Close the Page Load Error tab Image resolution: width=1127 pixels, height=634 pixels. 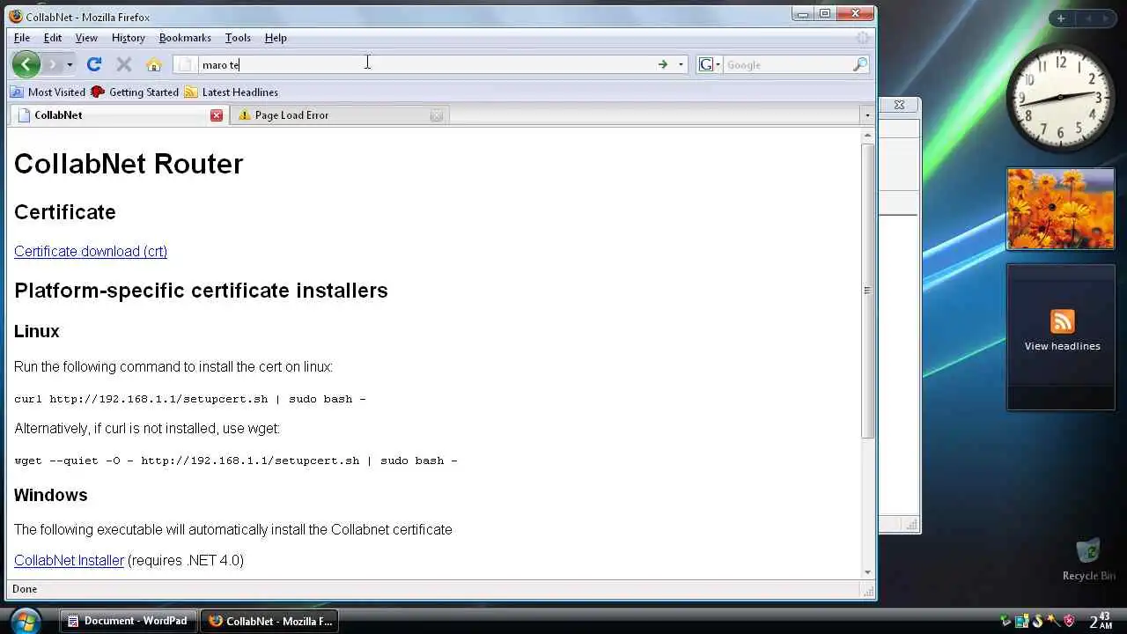pos(437,115)
